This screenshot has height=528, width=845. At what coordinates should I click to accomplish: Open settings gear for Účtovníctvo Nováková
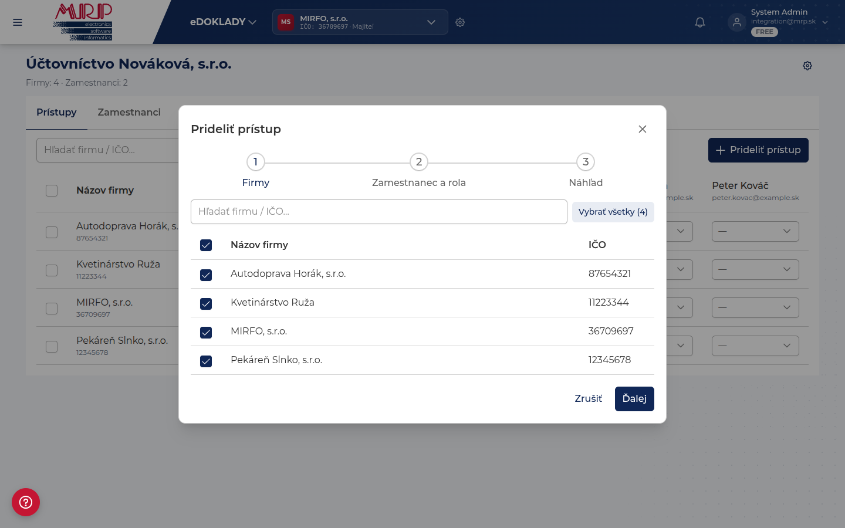click(807, 66)
